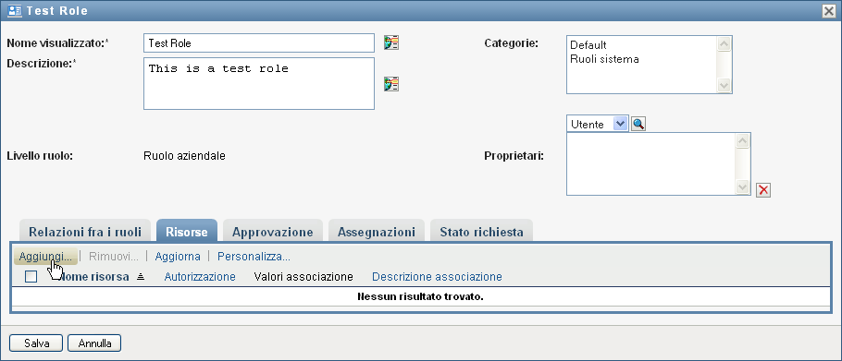842x361 pixels.
Task: Click red X to remove owner
Action: (x=763, y=190)
